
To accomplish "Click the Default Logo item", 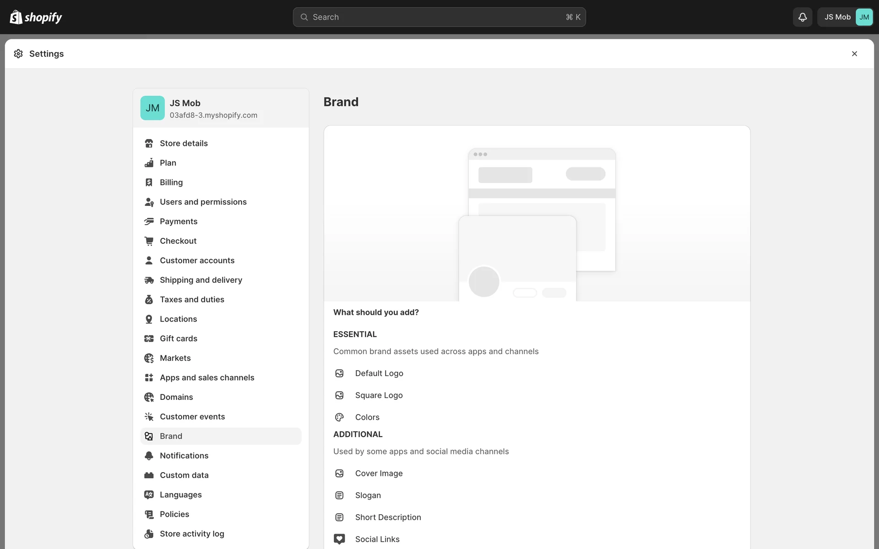I will click(379, 373).
